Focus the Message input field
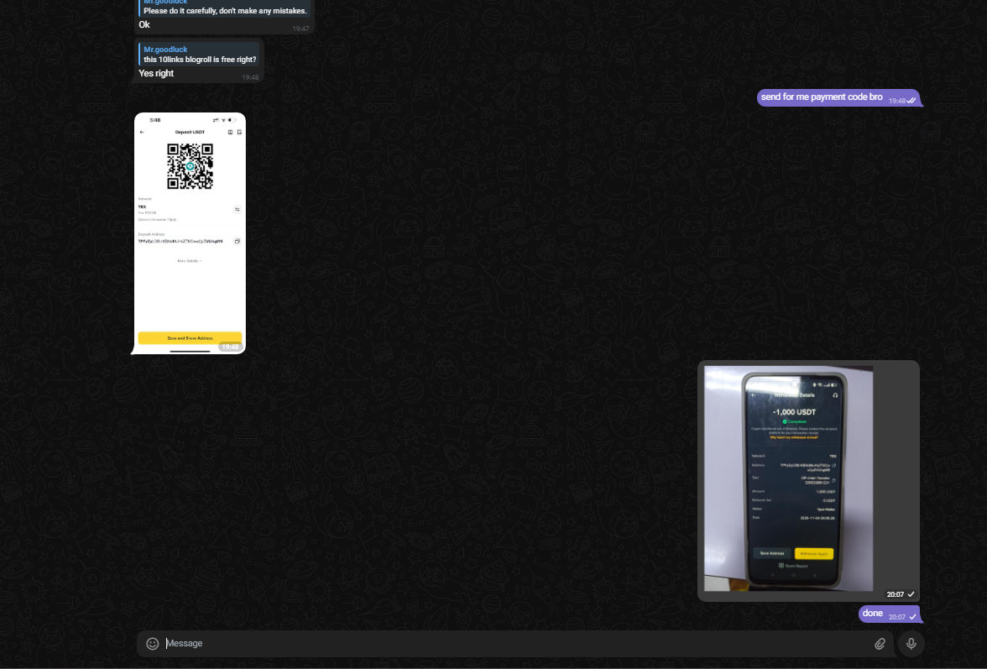Viewport: 987px width, 669px height. coord(504,644)
